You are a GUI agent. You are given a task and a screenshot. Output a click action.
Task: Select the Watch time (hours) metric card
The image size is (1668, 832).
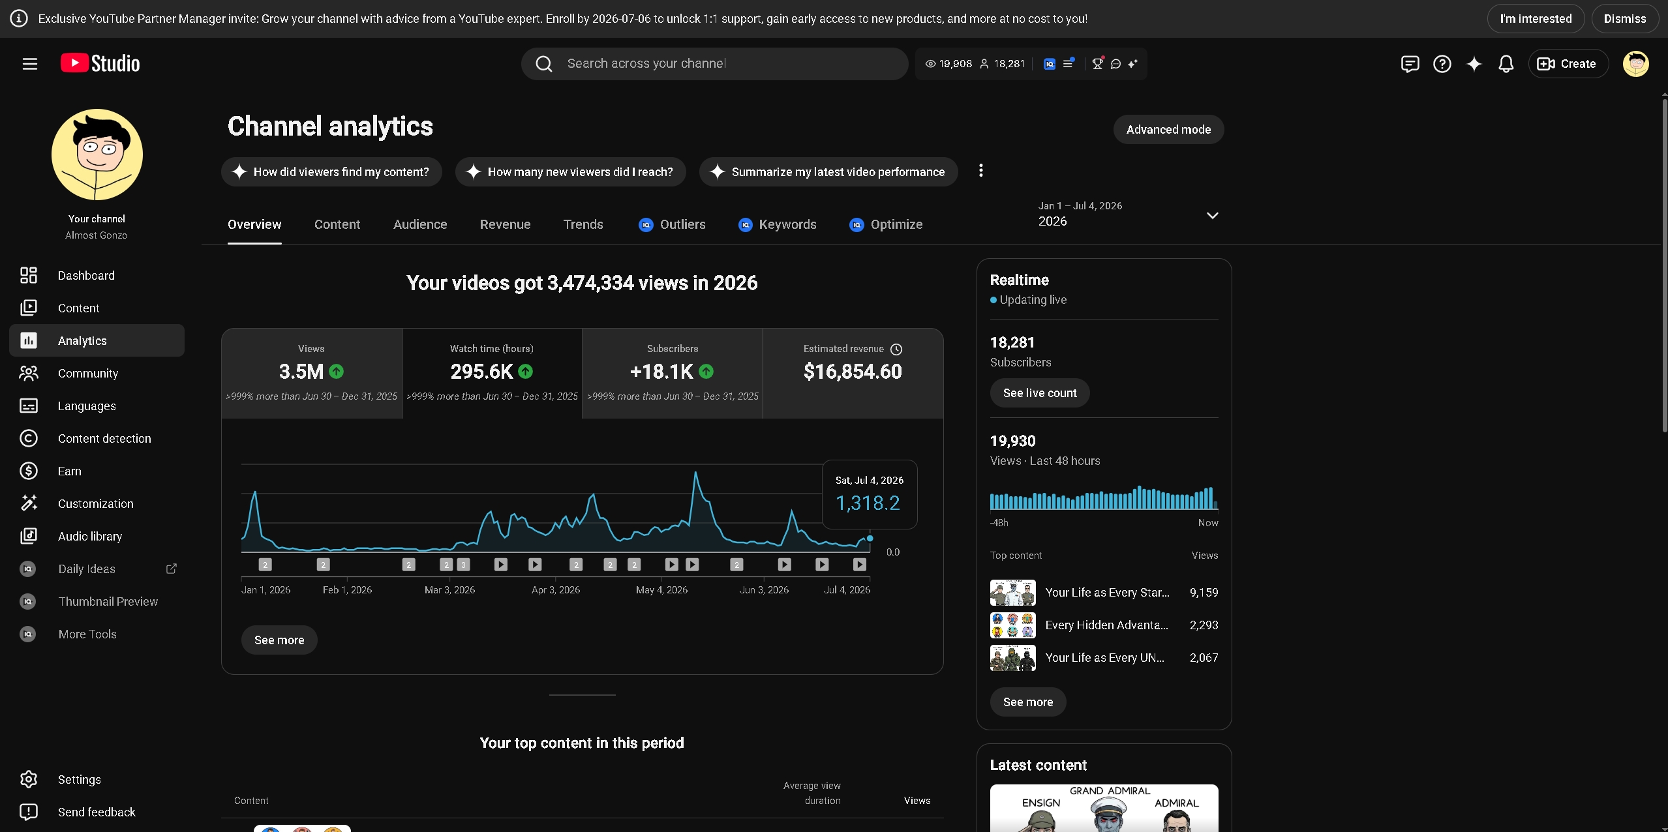[492, 373]
